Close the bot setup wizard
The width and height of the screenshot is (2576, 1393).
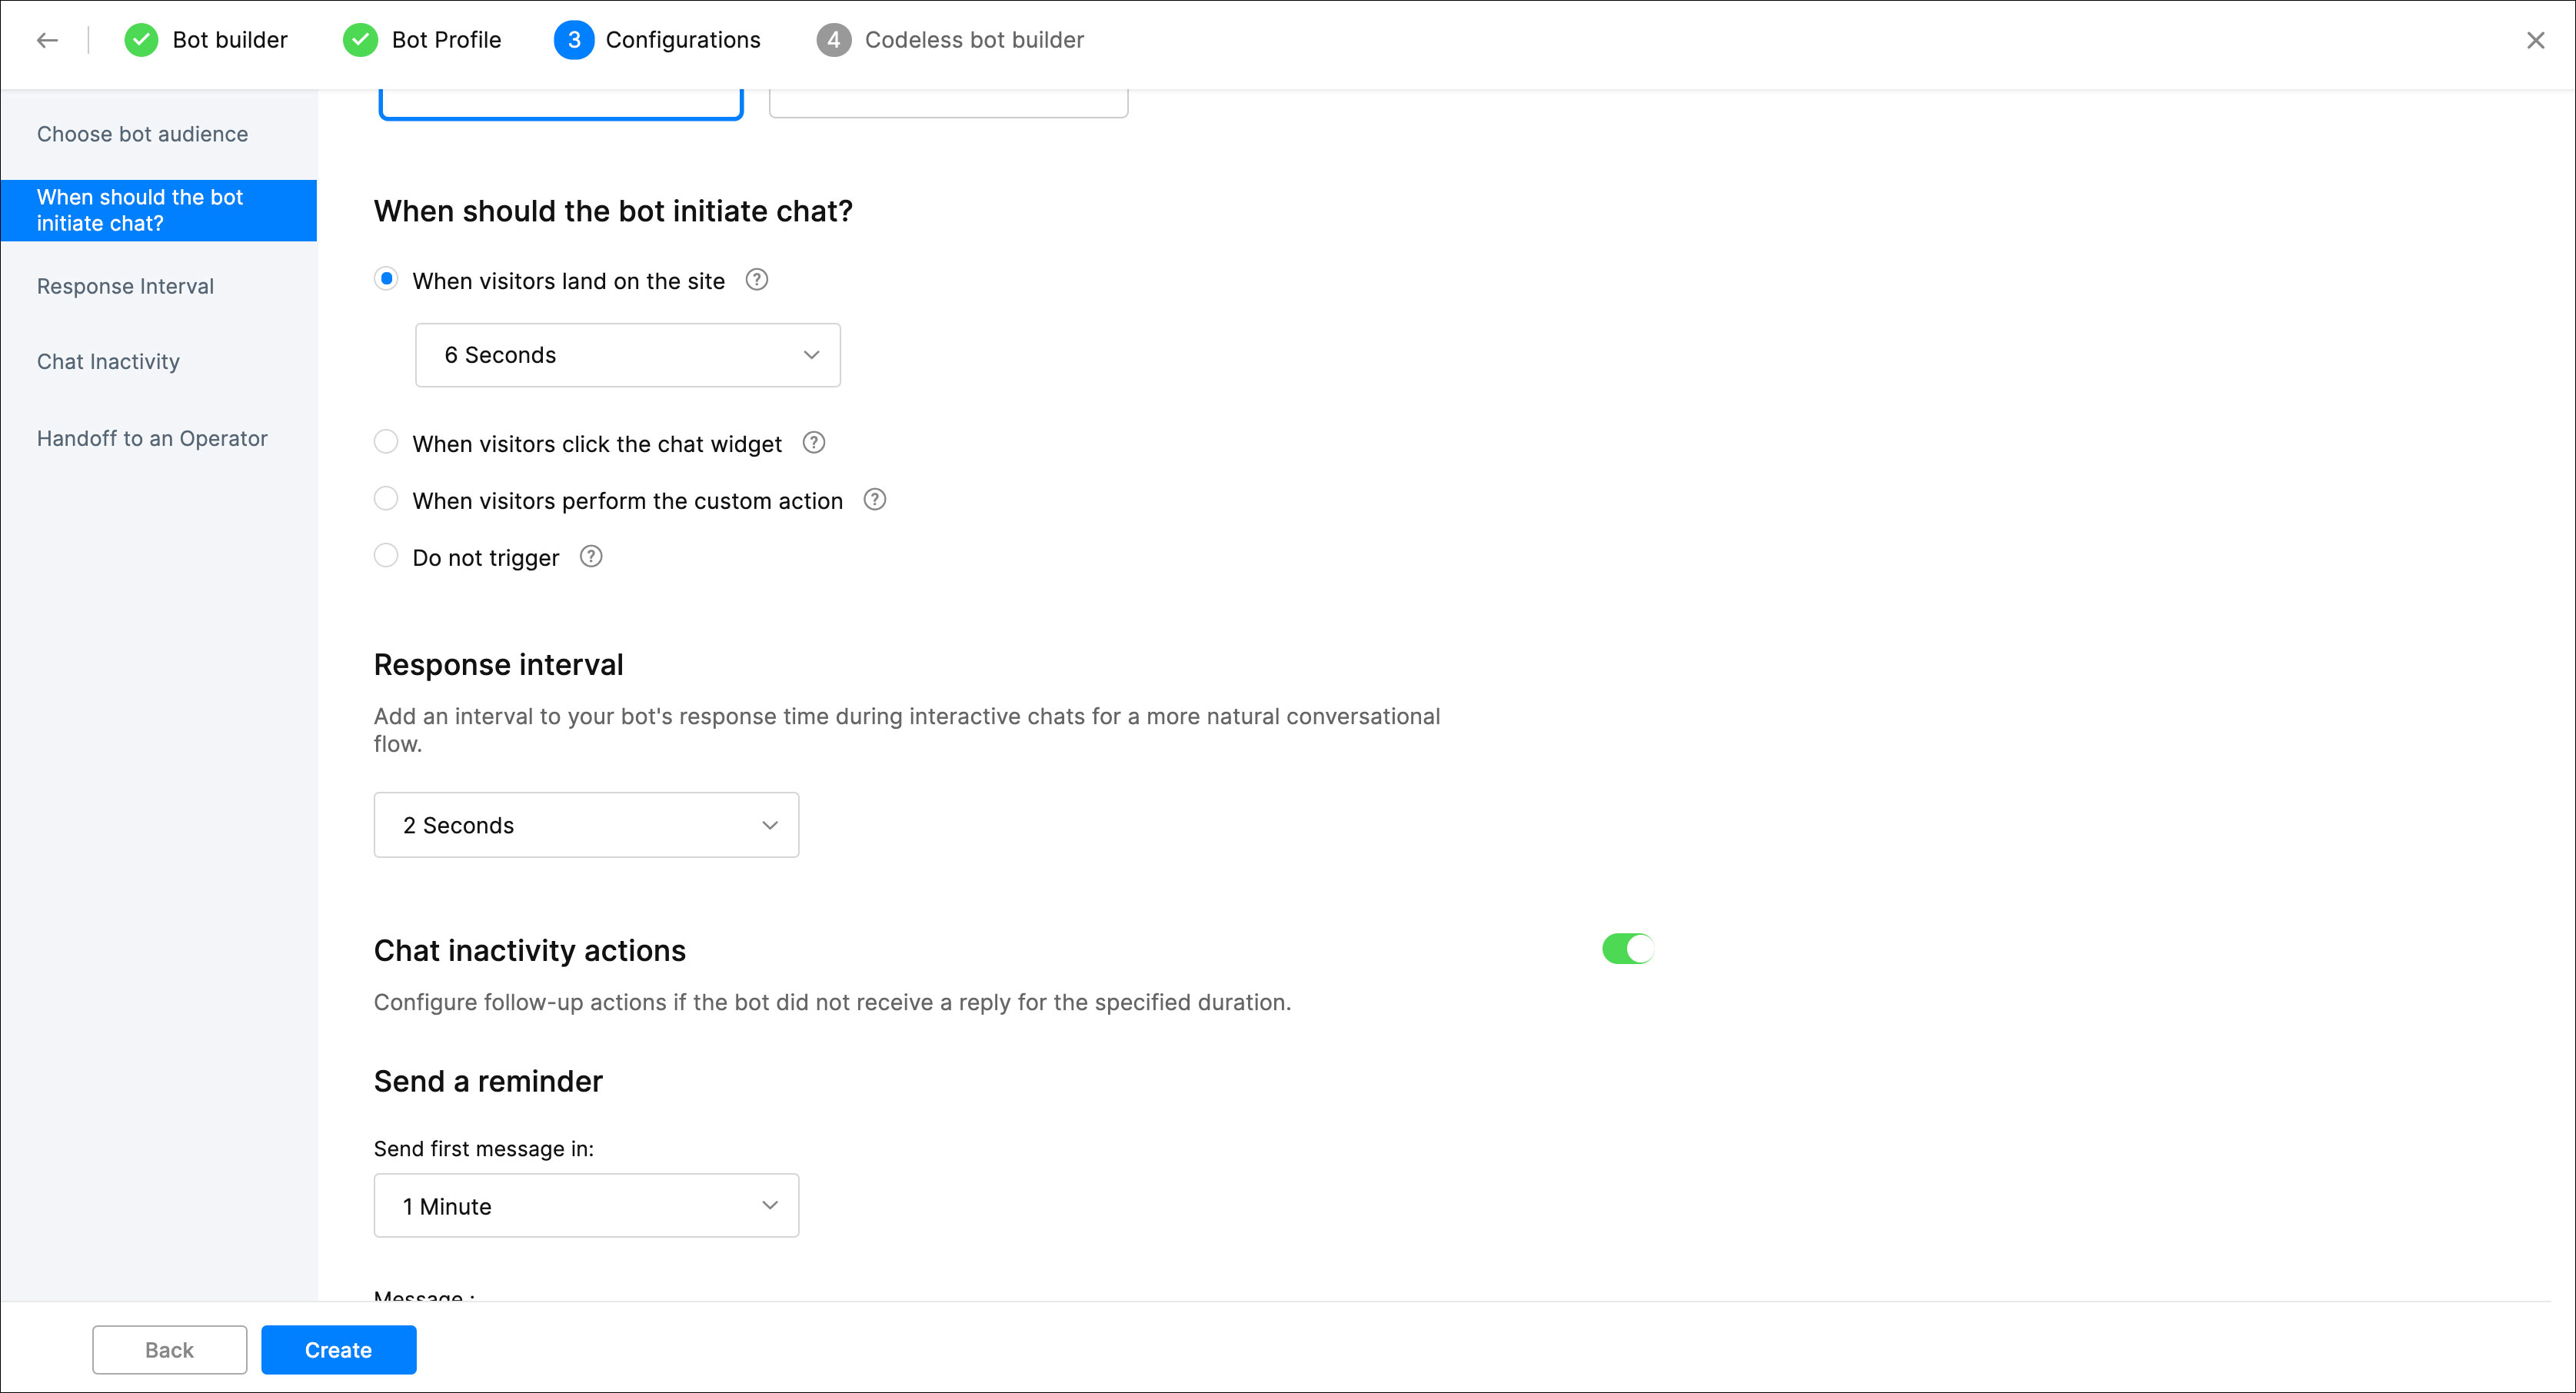click(2535, 40)
